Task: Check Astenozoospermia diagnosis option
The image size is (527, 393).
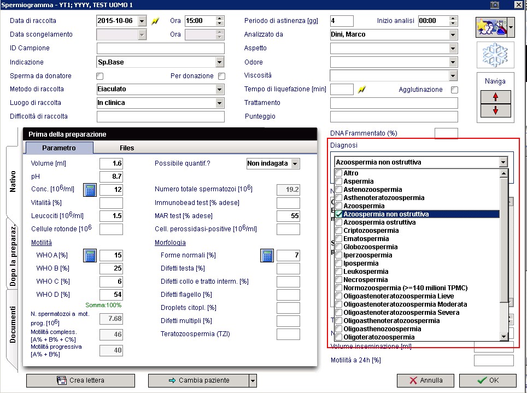Action: 339,190
